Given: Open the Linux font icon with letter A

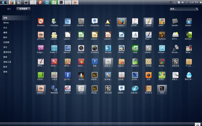Looking at the screenshot, I should tap(135, 36).
